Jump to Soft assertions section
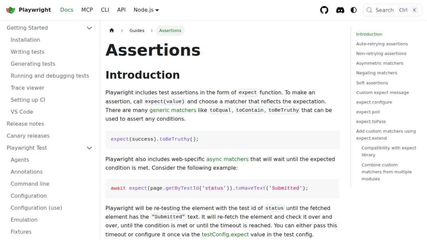The height and width of the screenshot is (240, 427). pos(372,83)
